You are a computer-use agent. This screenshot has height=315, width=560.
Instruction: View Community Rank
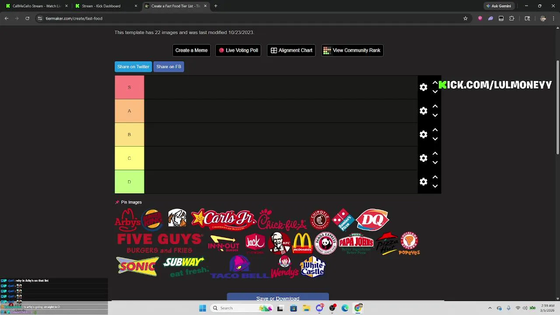click(352, 50)
